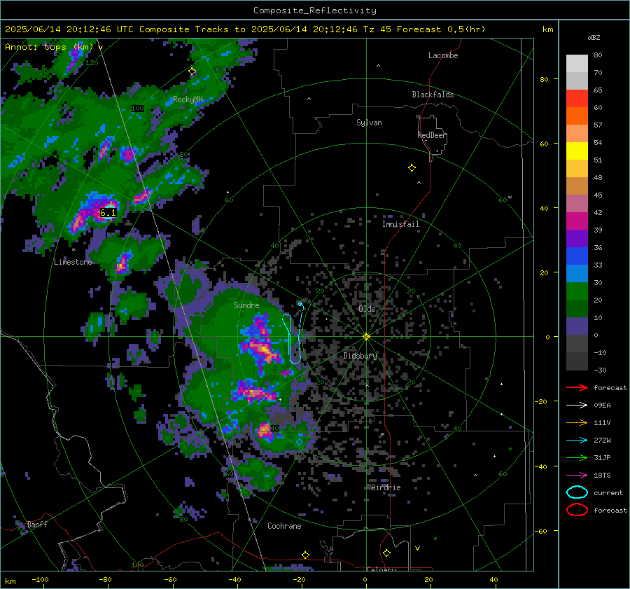This screenshot has height=589, width=630.
Task: Select the blue 33-36 dBZ swatch
Action: click(x=577, y=256)
